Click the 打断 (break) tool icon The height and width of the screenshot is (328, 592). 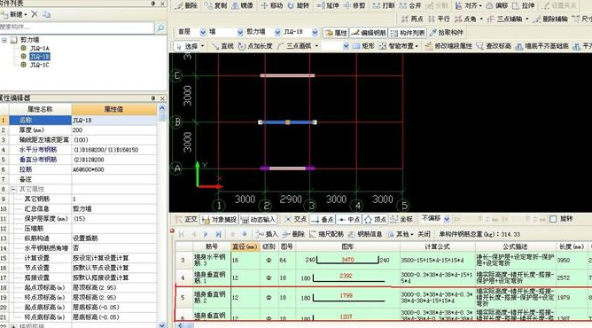383,5
